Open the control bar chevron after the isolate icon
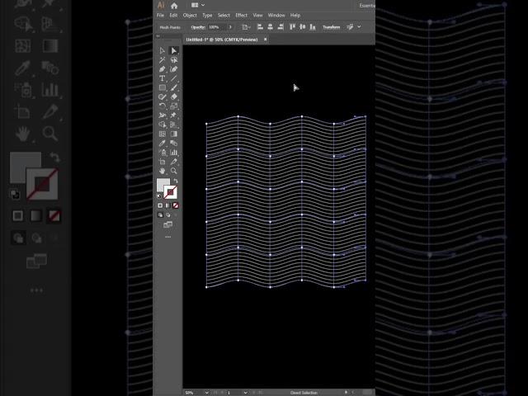 360,26
